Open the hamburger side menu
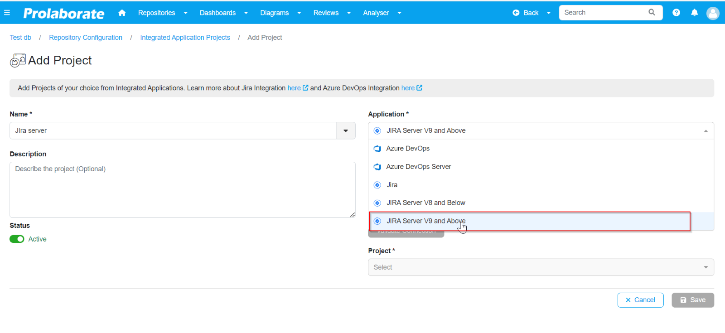Viewport: 725px width, 333px height. click(7, 13)
